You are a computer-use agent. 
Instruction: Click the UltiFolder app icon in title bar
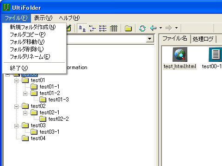pyautogui.click(x=6, y=7)
